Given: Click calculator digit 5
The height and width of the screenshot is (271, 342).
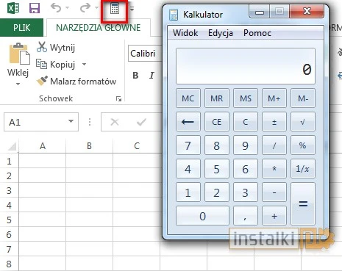Looking at the screenshot, I should coord(217,169).
